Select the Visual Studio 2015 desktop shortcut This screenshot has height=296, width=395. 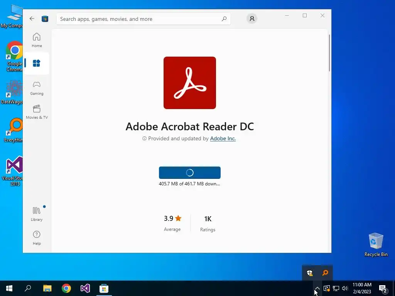pyautogui.click(x=13, y=171)
